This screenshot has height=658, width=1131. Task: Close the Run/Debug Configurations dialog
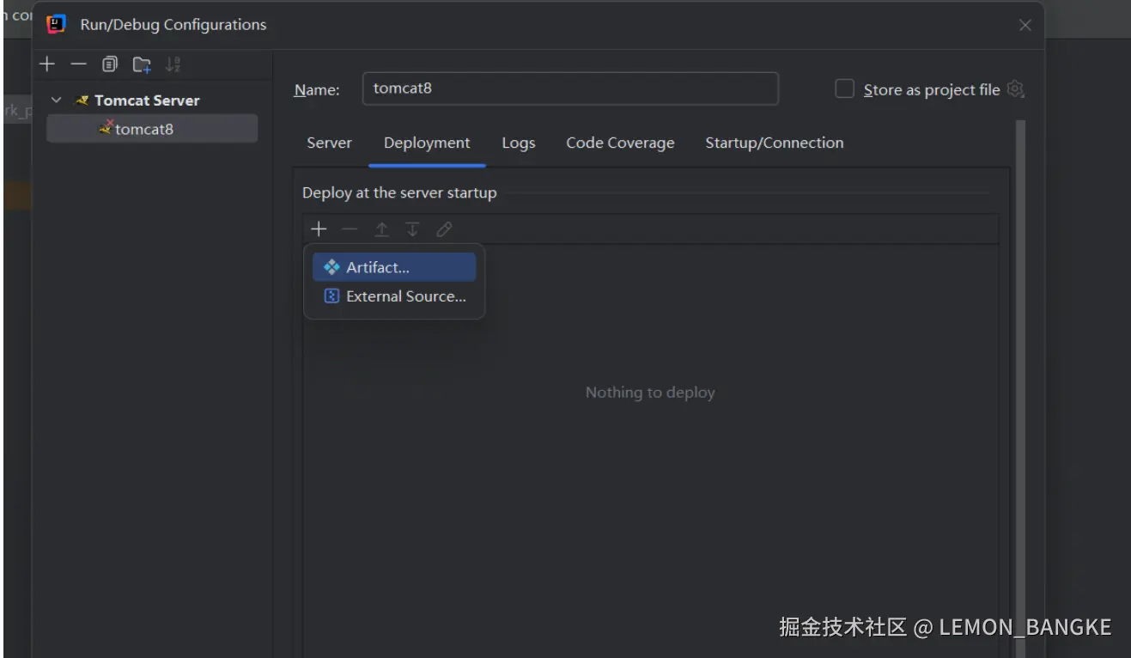tap(1025, 26)
